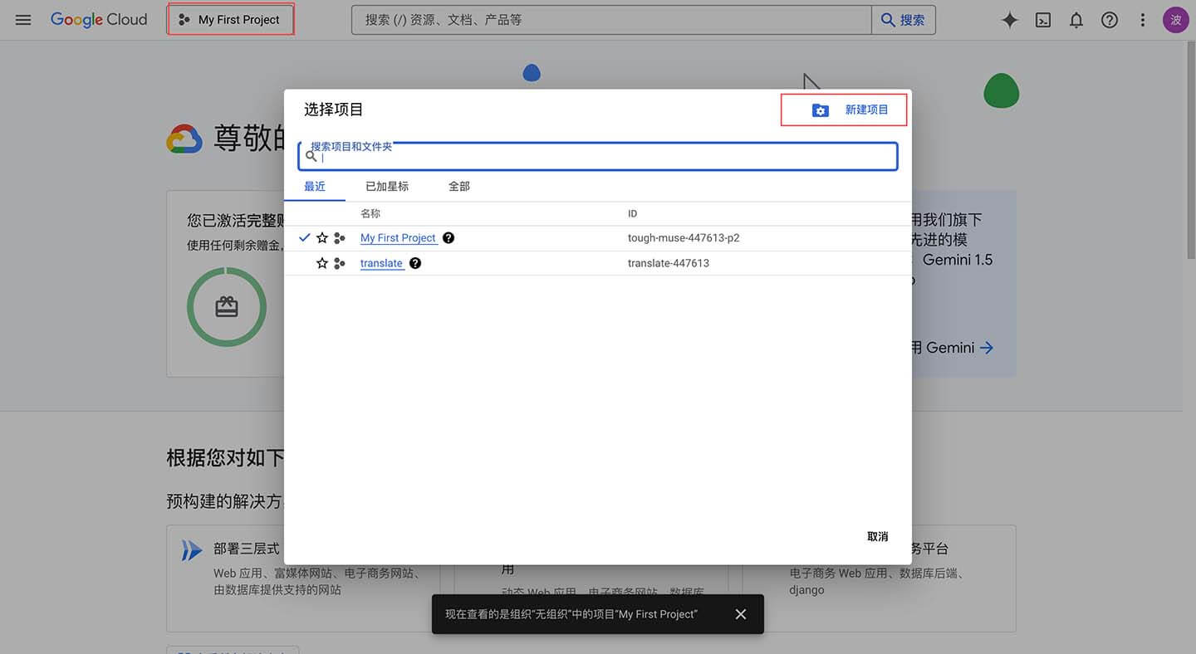This screenshot has height=654, width=1196.
Task: Switch to the 已加星标 tab
Action: (387, 187)
